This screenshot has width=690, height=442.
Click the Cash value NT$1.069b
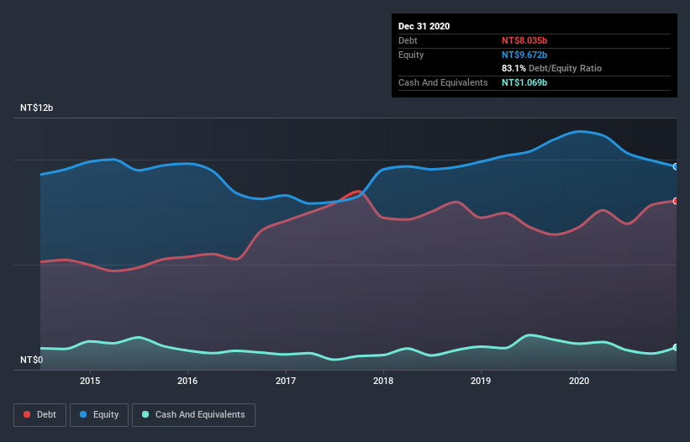pos(524,82)
